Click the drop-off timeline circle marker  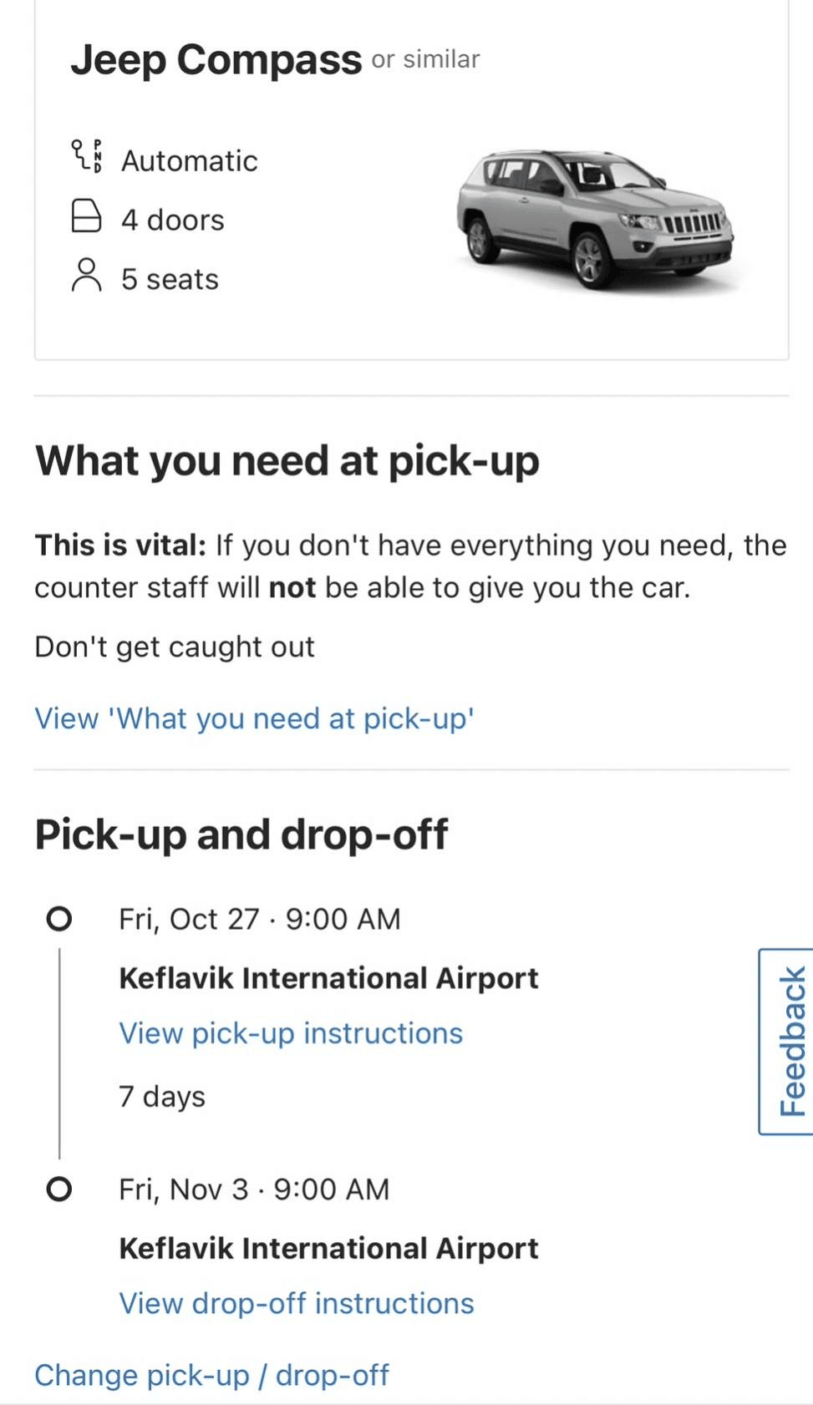(x=59, y=1189)
